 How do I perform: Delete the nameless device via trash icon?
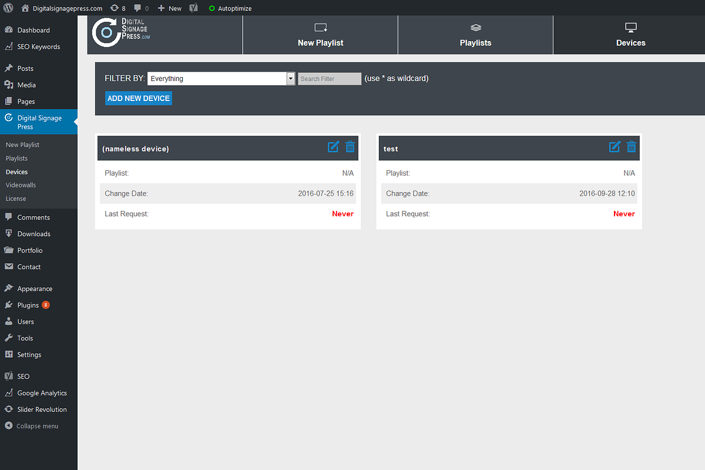pyautogui.click(x=350, y=147)
